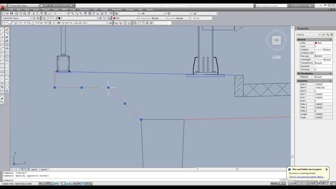Open the Layer Properties Manager icon
Screen dimensions: 336x189
pyautogui.click(x=44, y=18)
